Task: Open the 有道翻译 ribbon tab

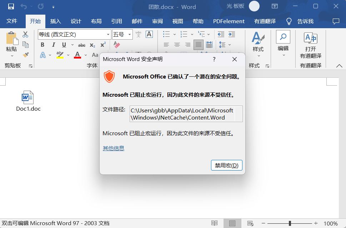Action: (265, 21)
